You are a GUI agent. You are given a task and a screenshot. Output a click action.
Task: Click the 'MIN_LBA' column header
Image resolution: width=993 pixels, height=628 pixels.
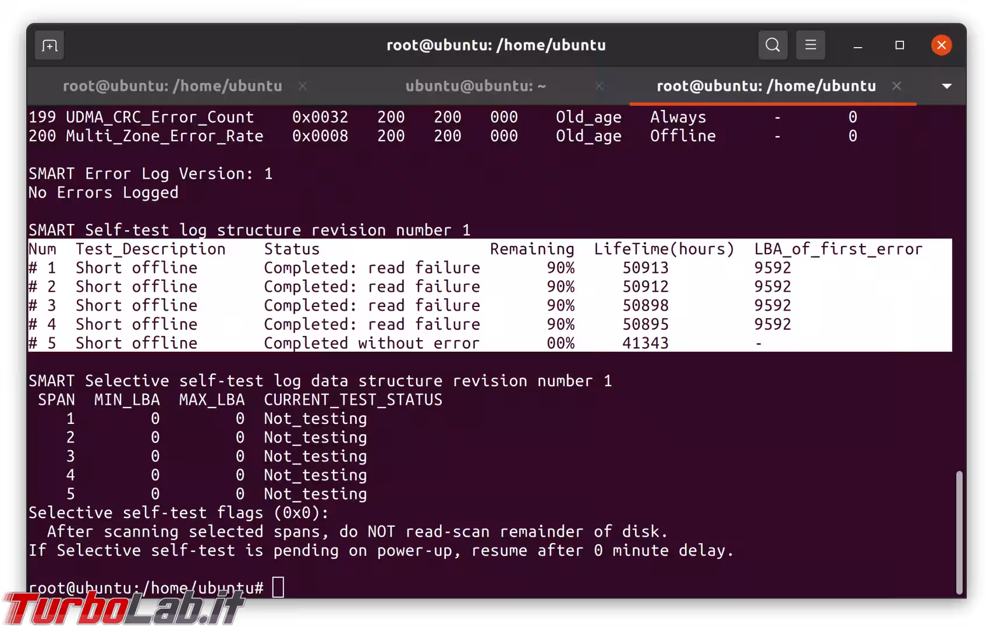tap(127, 400)
